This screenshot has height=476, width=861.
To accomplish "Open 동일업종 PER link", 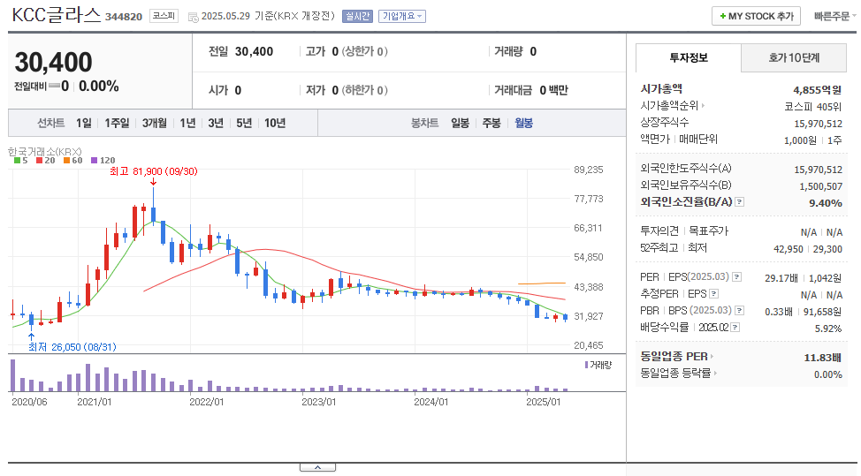I will [676, 357].
